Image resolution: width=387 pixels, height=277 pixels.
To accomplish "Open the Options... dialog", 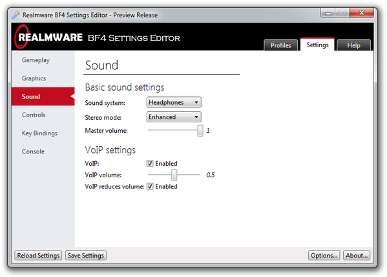I will click(324, 256).
